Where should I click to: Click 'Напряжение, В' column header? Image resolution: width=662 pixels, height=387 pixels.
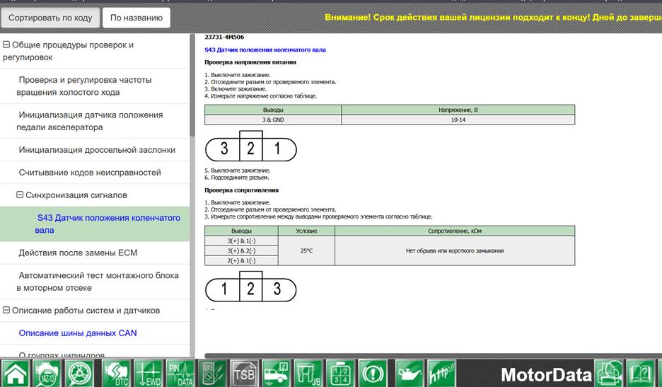point(458,110)
